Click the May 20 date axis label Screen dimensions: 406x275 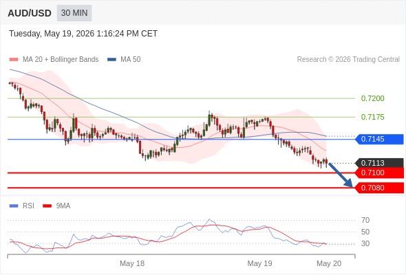(329, 263)
